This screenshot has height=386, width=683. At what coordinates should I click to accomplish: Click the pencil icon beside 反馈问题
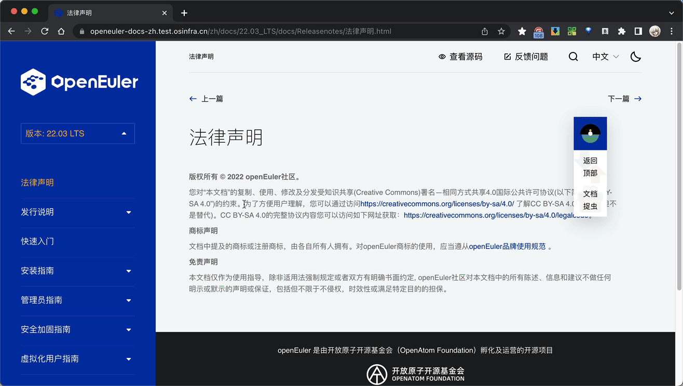(x=507, y=57)
